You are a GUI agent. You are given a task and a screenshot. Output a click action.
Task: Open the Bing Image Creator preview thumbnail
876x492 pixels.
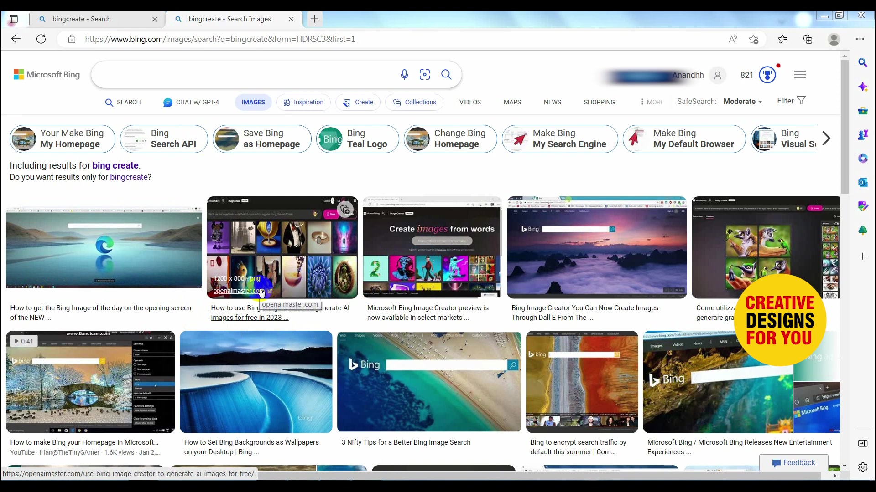click(432, 246)
